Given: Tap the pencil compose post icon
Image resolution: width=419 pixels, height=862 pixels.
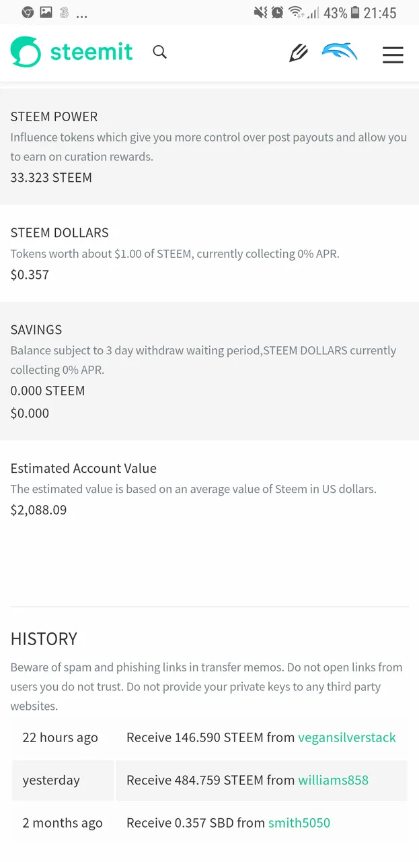Looking at the screenshot, I should click(x=299, y=53).
